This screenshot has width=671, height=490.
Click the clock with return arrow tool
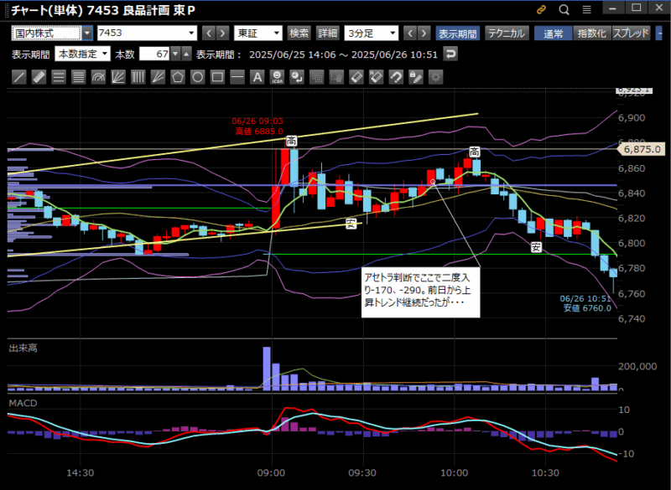297,77
